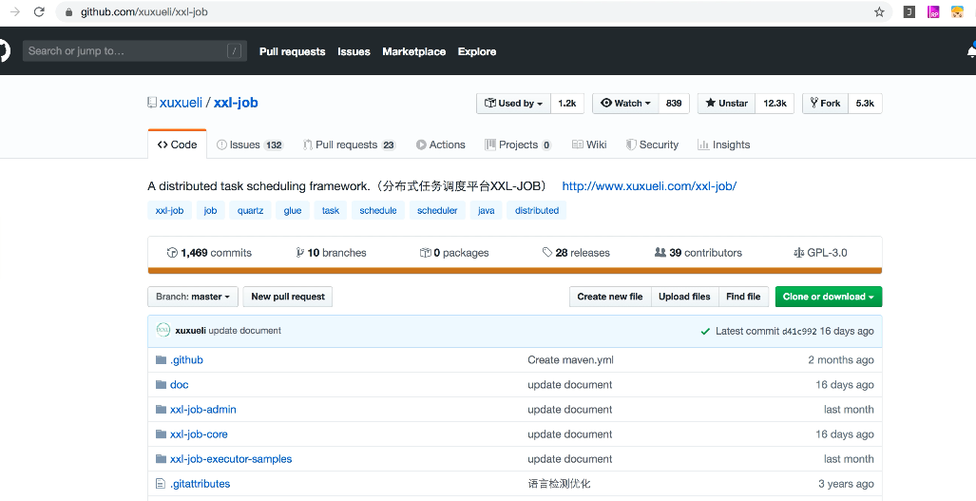This screenshot has height=501, width=976.
Task: Open the 1.2k used-by count
Action: coord(567,104)
